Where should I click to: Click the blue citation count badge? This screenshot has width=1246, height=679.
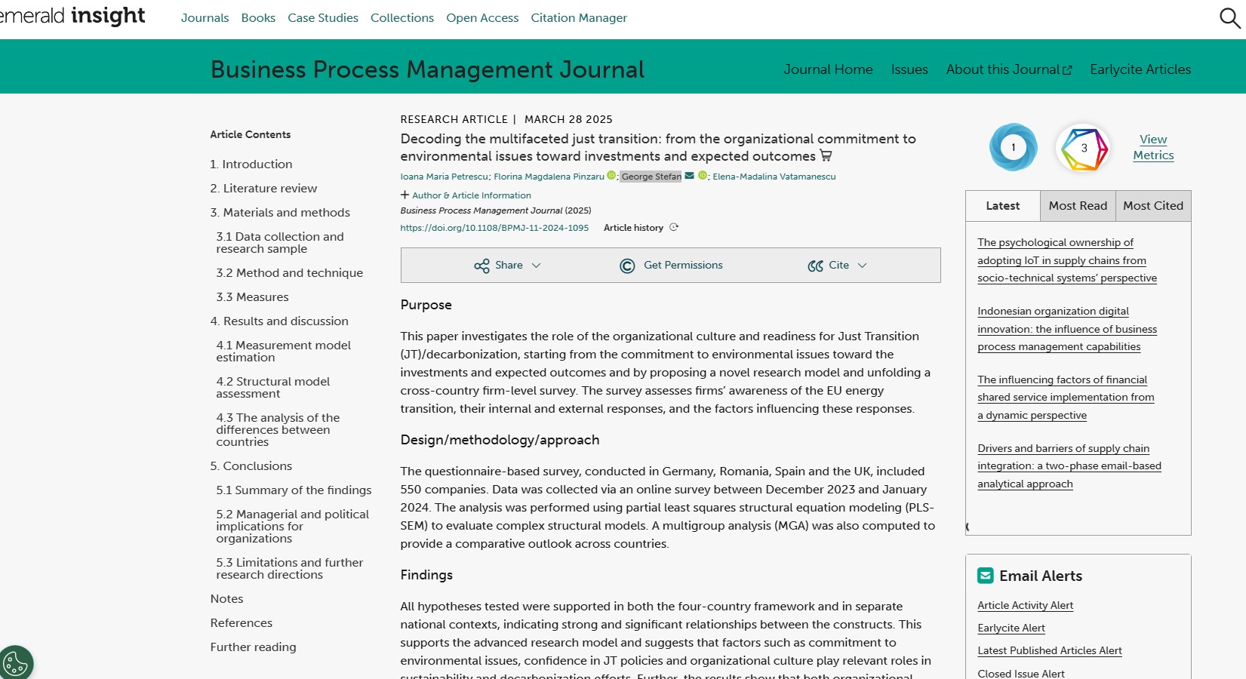pos(1013,148)
